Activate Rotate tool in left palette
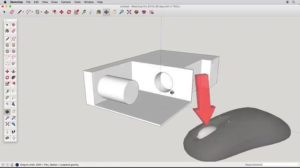Viewport: 300px width, 168px height. 7,77
